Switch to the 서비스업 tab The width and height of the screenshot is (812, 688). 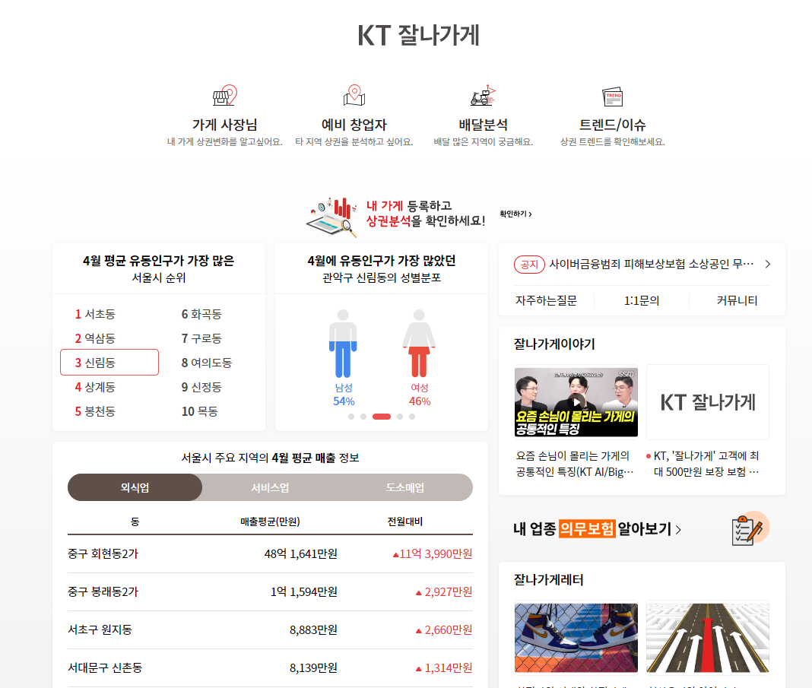coord(270,487)
